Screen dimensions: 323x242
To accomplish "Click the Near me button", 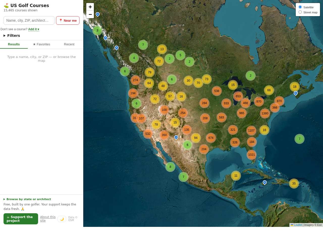I will [x=68, y=20].
